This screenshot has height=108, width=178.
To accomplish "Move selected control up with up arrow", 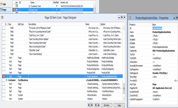I will tap(96, 105).
